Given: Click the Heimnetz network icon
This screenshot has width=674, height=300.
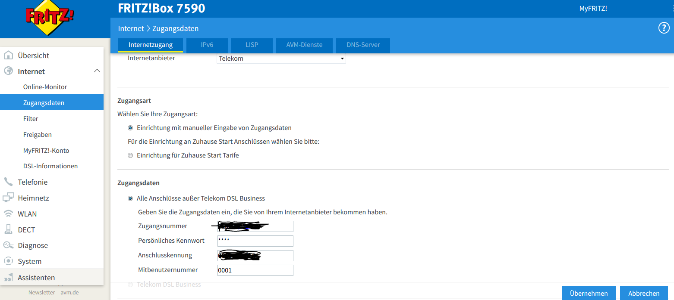Looking at the screenshot, I should click(8, 198).
